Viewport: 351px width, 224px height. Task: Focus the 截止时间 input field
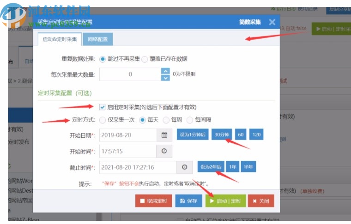(138, 167)
